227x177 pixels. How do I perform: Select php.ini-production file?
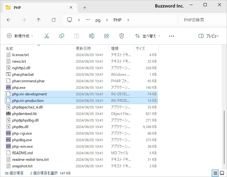click(81, 101)
